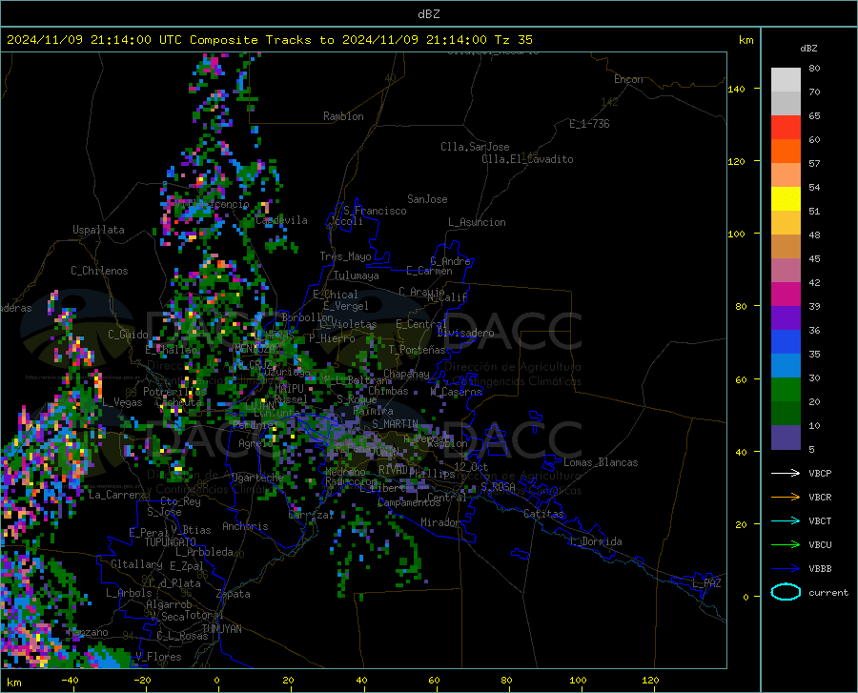Viewport: 858px width, 693px height.
Task: Pick the slate purple 10 dBZ swatch
Action: tap(786, 437)
